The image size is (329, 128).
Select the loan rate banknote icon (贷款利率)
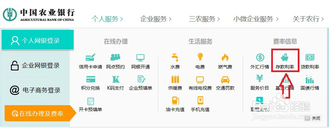click(x=310, y=57)
